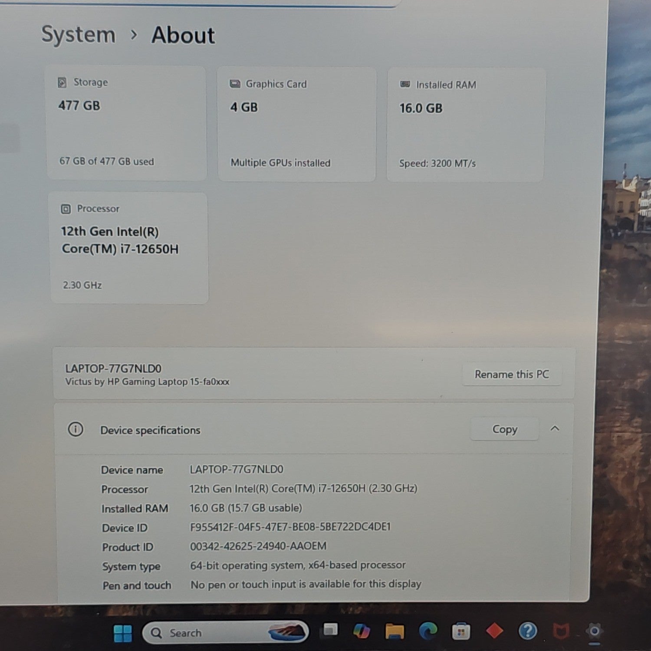
Task: Click the Device specifications info icon
Action: tap(76, 429)
